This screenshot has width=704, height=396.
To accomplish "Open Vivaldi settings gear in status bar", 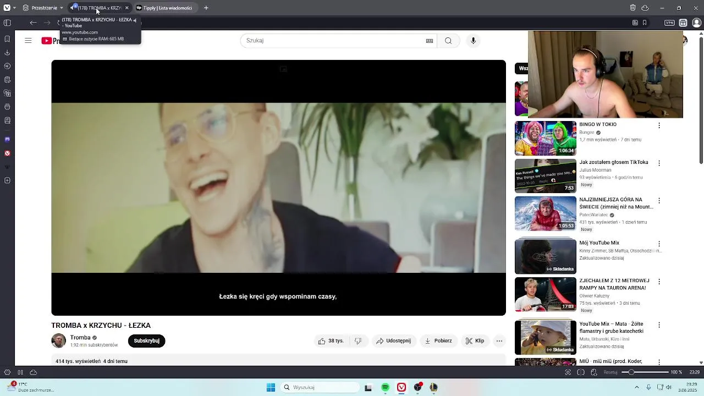I will (x=7, y=372).
